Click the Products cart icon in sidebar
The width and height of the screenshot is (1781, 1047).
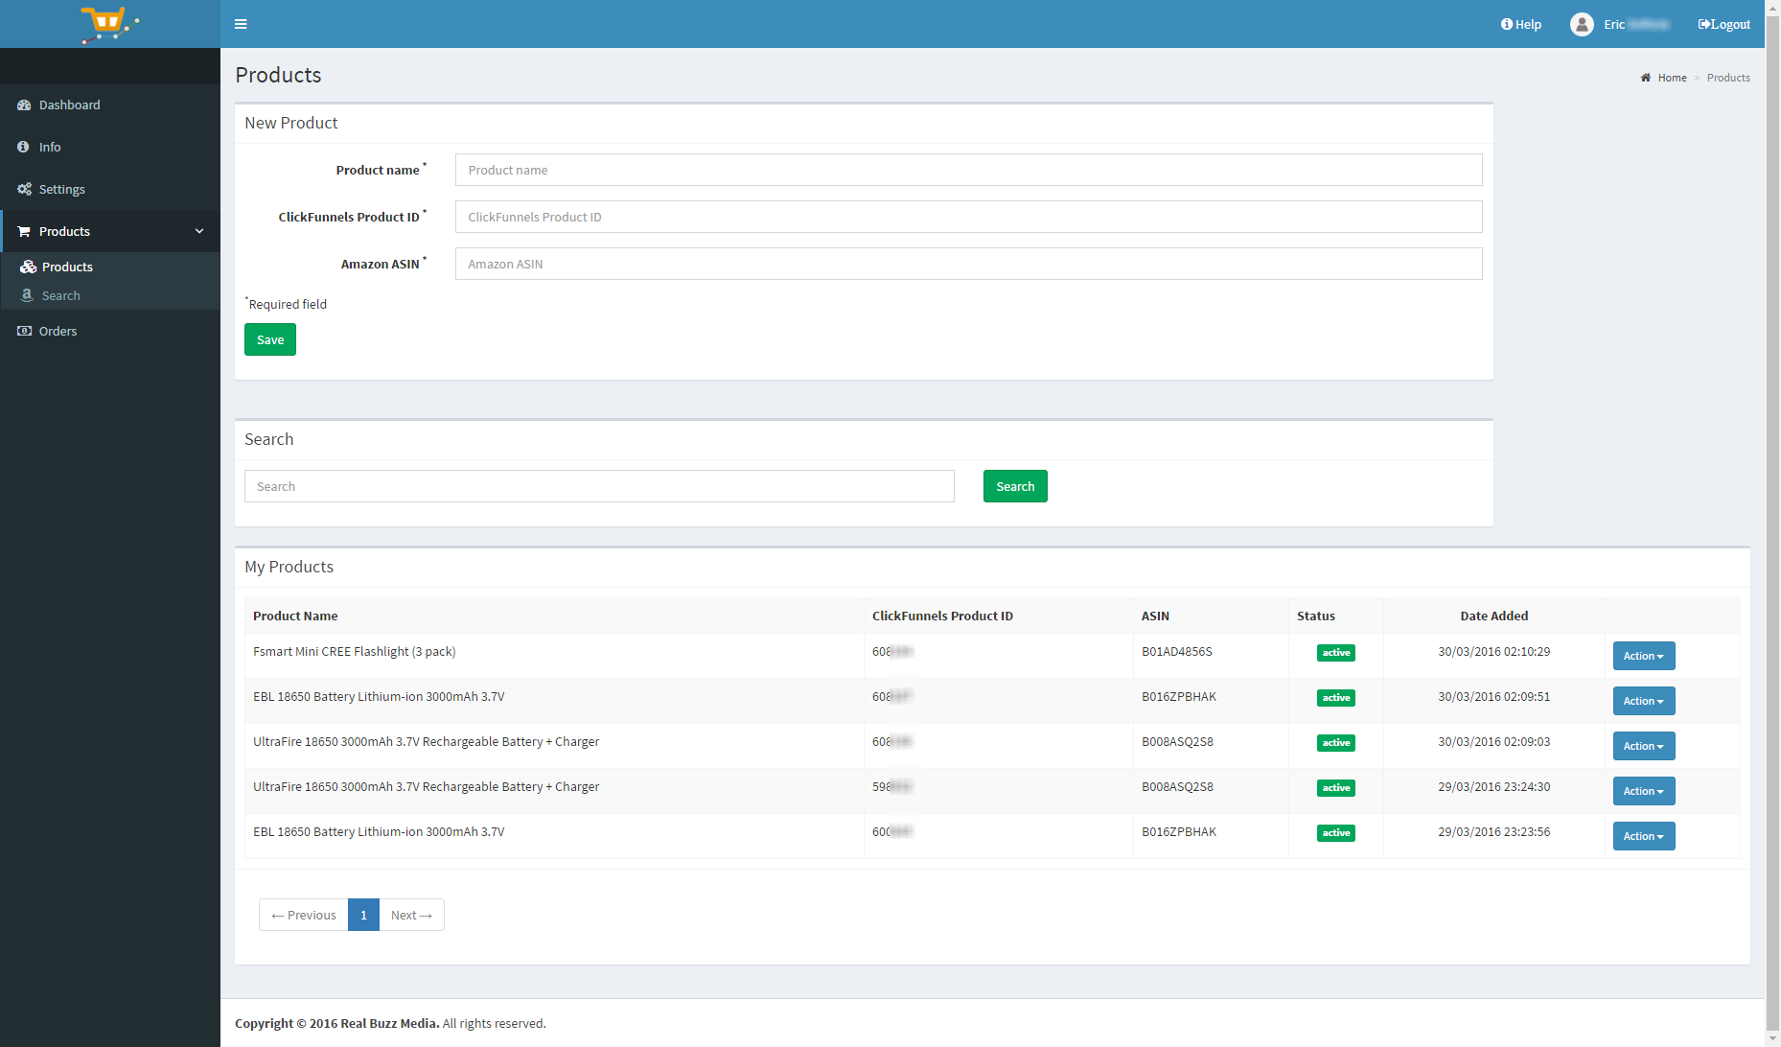click(x=24, y=231)
